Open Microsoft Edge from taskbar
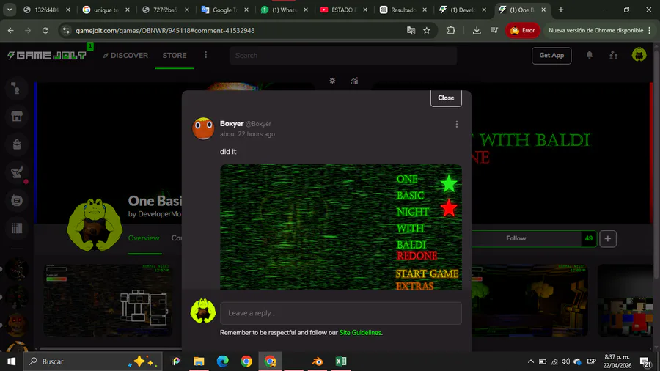This screenshot has width=660, height=371. tap(222, 361)
